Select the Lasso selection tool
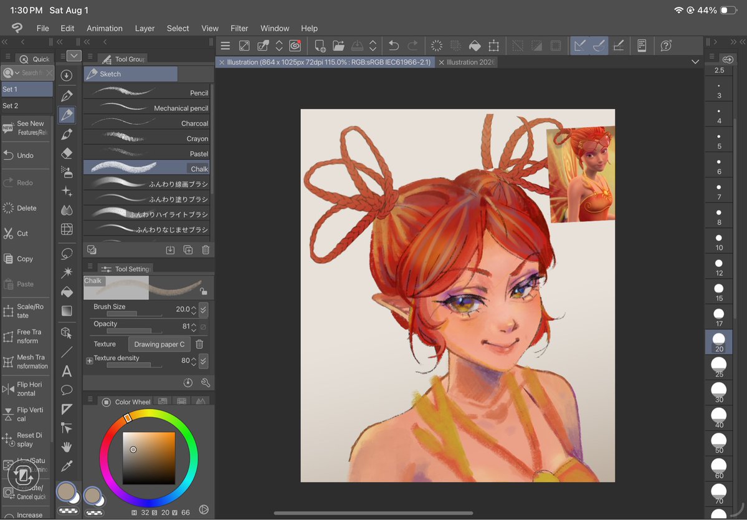 point(67,253)
